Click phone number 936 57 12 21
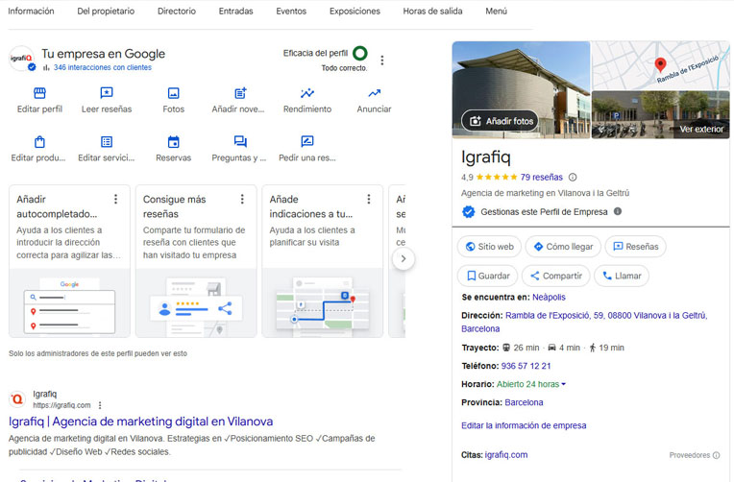This screenshot has height=482, width=734. pos(526,366)
